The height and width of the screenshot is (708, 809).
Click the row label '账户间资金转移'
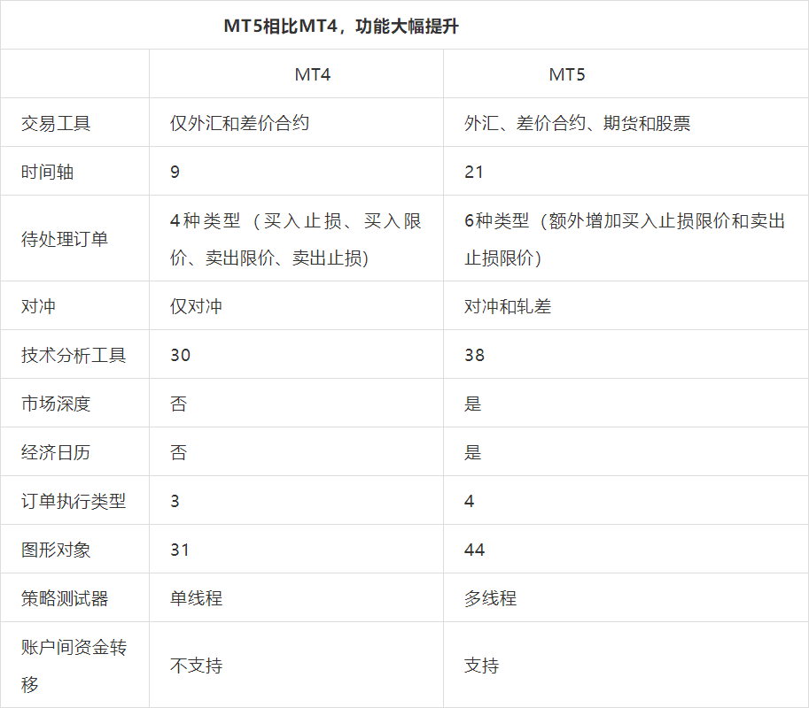point(74,666)
